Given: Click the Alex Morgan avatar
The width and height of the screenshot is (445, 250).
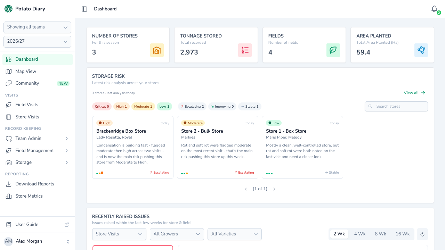Looking at the screenshot, I should point(8,241).
